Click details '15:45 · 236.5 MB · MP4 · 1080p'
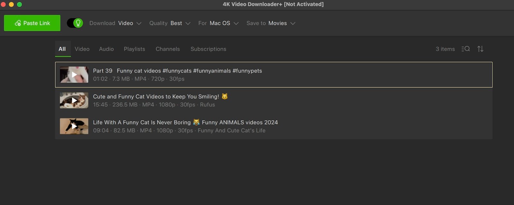Image resolution: width=514 pixels, height=205 pixels. [x=154, y=105]
